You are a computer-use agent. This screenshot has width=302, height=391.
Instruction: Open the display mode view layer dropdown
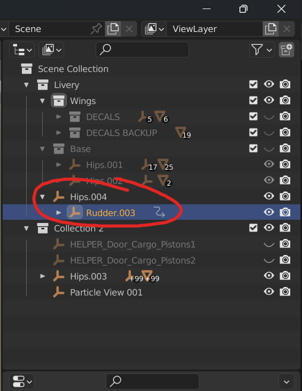click(x=51, y=50)
